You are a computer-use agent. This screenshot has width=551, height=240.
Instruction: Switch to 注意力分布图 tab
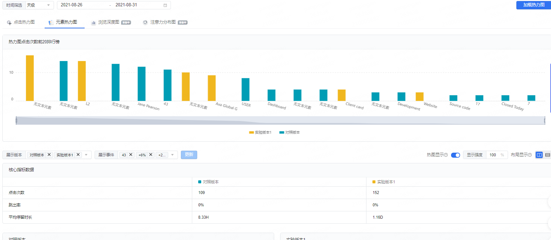click(x=165, y=22)
